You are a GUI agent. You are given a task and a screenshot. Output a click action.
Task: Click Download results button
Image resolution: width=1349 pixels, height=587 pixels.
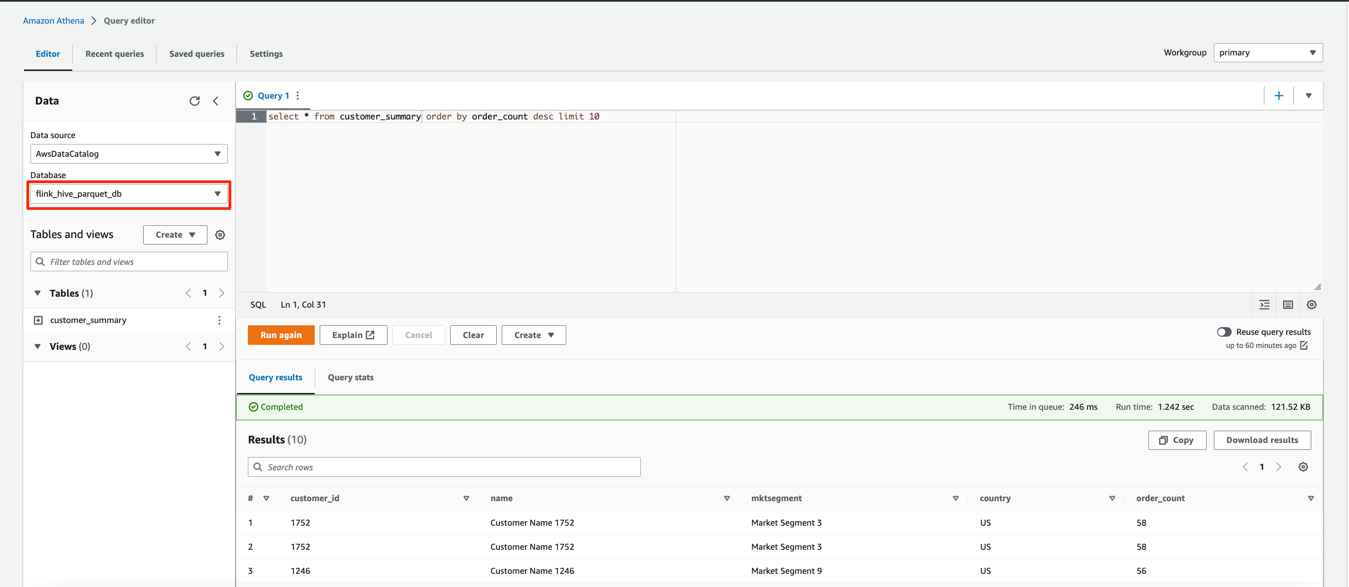pyautogui.click(x=1262, y=440)
